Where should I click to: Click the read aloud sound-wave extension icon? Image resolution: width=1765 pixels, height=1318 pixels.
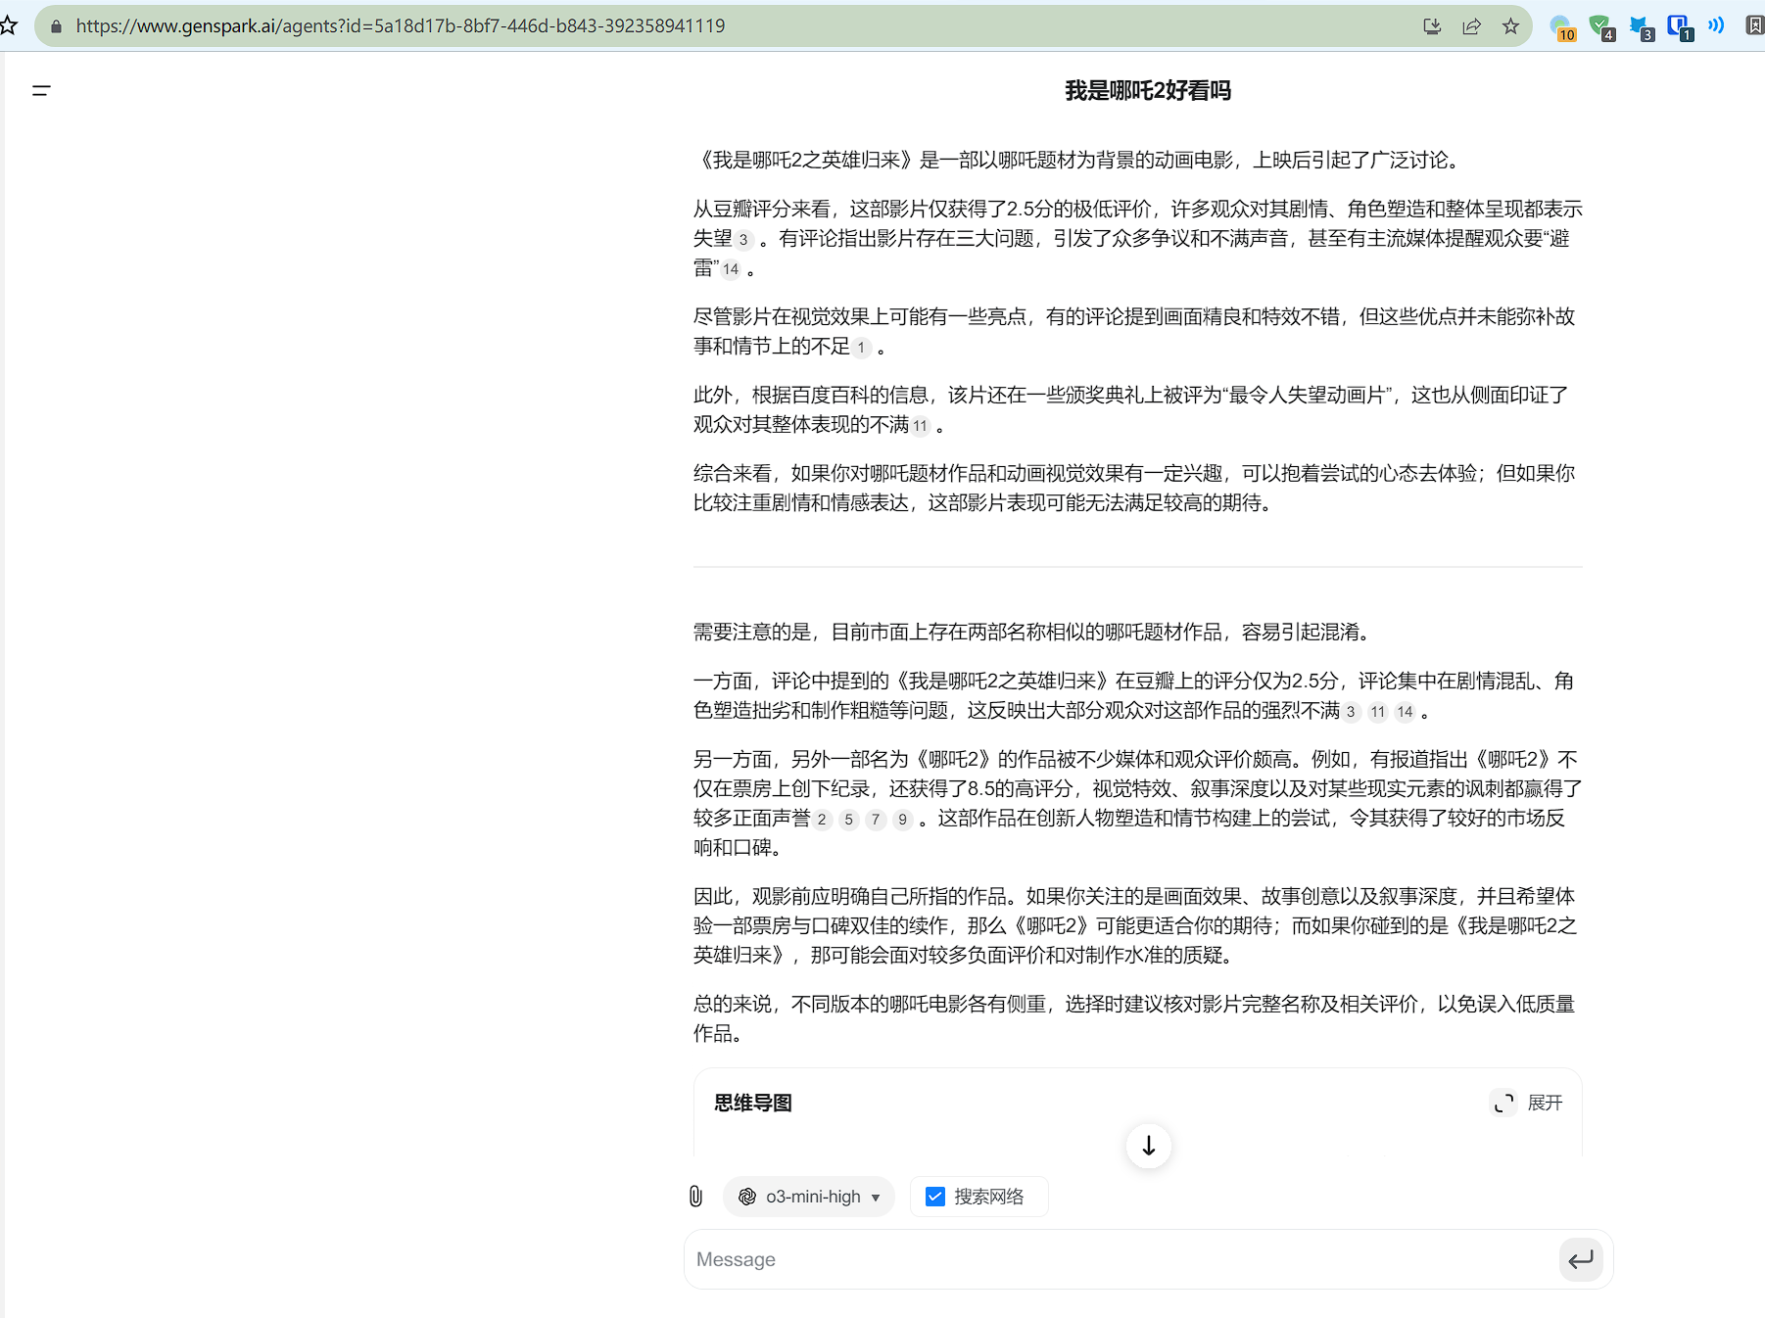click(1716, 25)
